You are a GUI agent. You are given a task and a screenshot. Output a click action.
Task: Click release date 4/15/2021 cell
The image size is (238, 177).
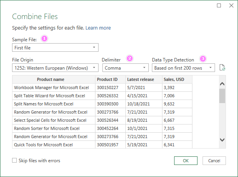[x=144, y=96]
